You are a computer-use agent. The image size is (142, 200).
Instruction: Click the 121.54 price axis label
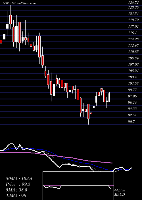click(x=133, y=14)
